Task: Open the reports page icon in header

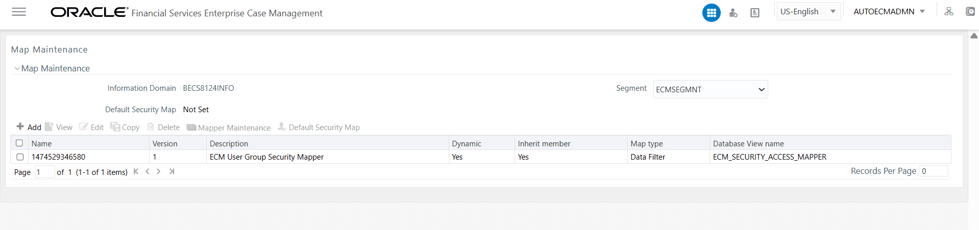Action: pos(755,13)
